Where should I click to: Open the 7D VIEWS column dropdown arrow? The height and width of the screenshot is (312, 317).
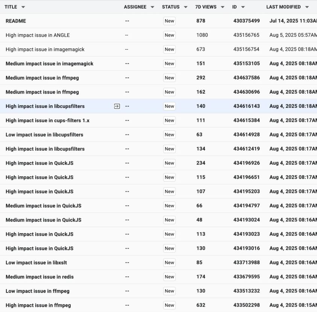click(223, 7)
